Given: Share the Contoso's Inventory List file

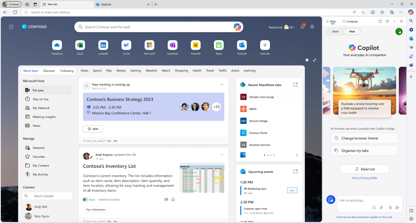Looking at the screenshot, I should 167,199.
